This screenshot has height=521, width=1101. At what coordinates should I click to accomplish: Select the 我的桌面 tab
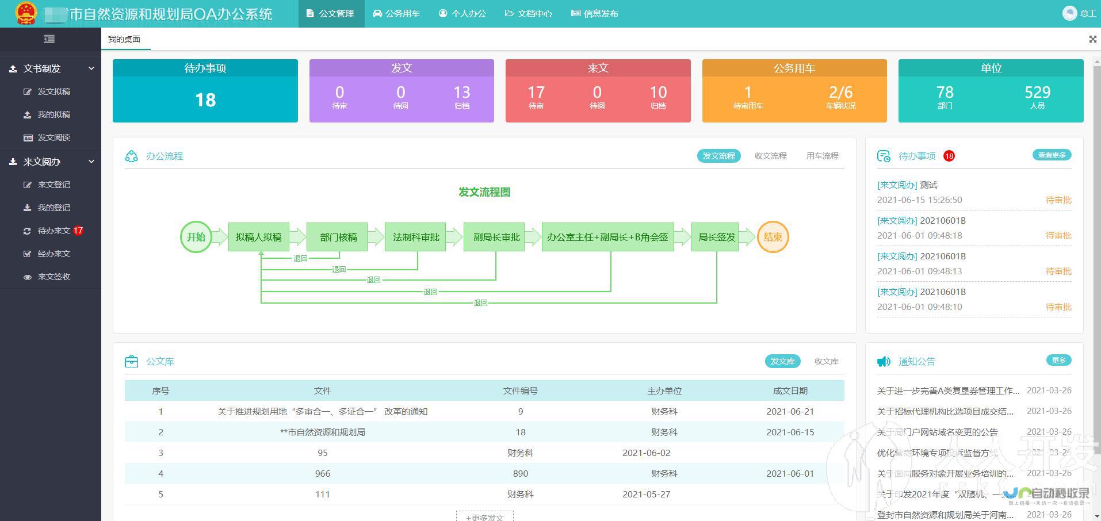click(x=124, y=39)
